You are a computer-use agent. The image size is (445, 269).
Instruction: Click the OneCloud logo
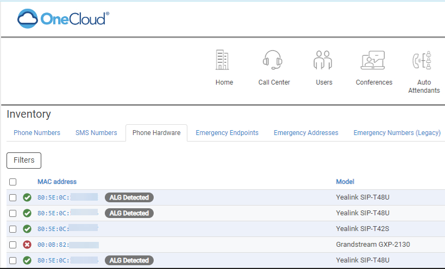pos(63,18)
